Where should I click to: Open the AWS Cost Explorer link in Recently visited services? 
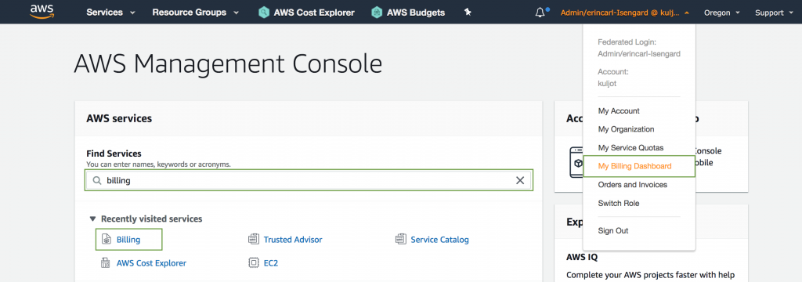pyautogui.click(x=151, y=263)
